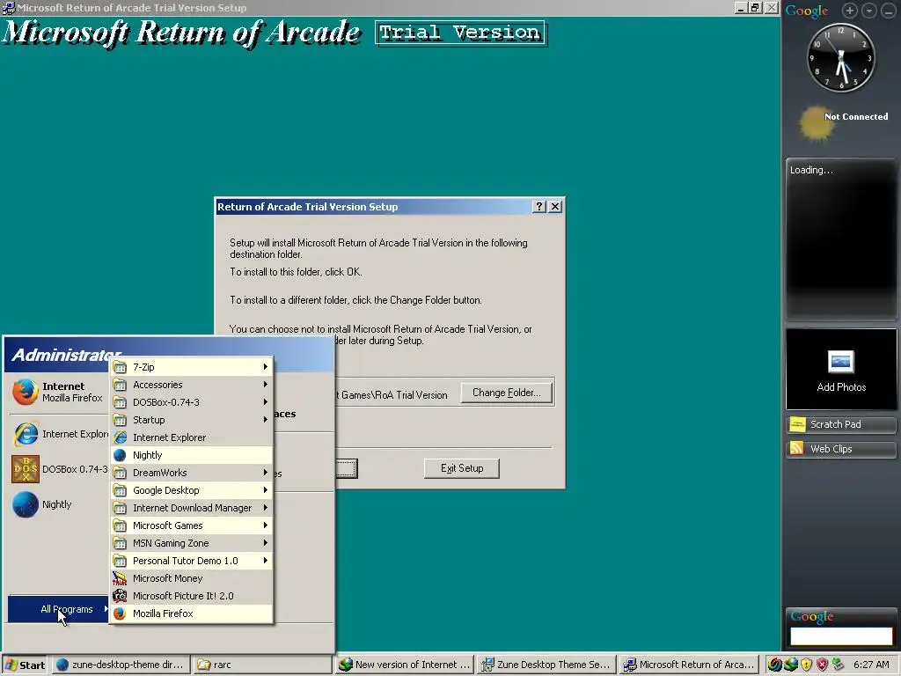Open DOSBox-0.74-3 programs folder
The image size is (901, 676).
click(x=191, y=402)
